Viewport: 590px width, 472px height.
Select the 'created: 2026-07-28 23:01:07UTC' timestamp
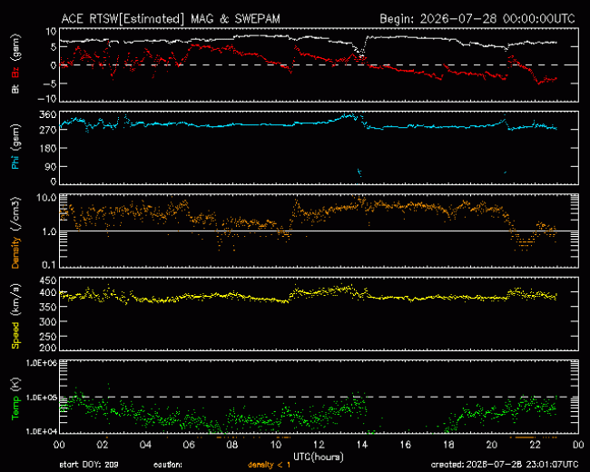[504, 465]
